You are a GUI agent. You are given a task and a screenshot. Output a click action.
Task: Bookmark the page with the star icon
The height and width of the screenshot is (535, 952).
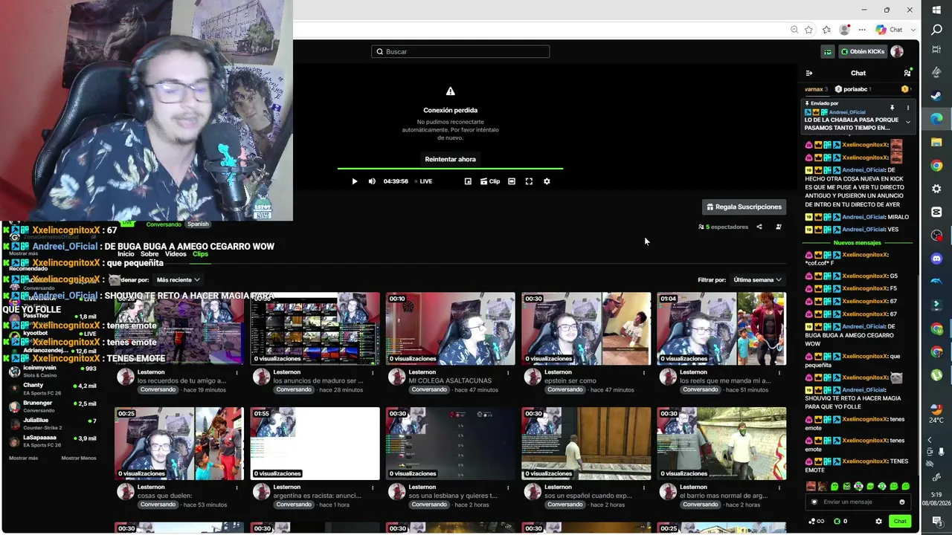(808, 30)
